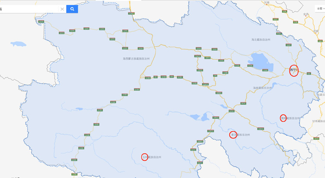
Task: Click the circled 黄南 label on map
Action: 283,118
